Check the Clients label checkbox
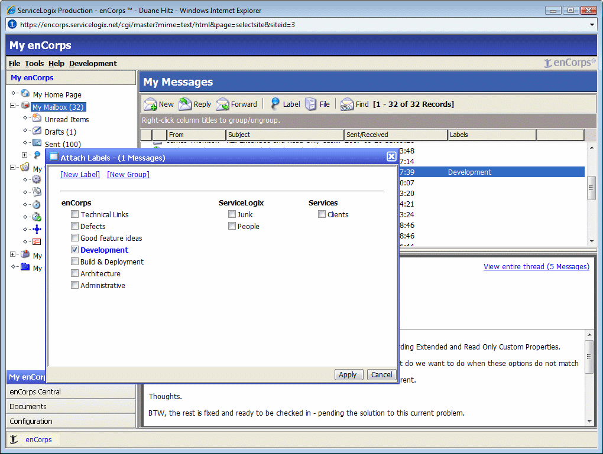This screenshot has height=454, width=603. (322, 214)
